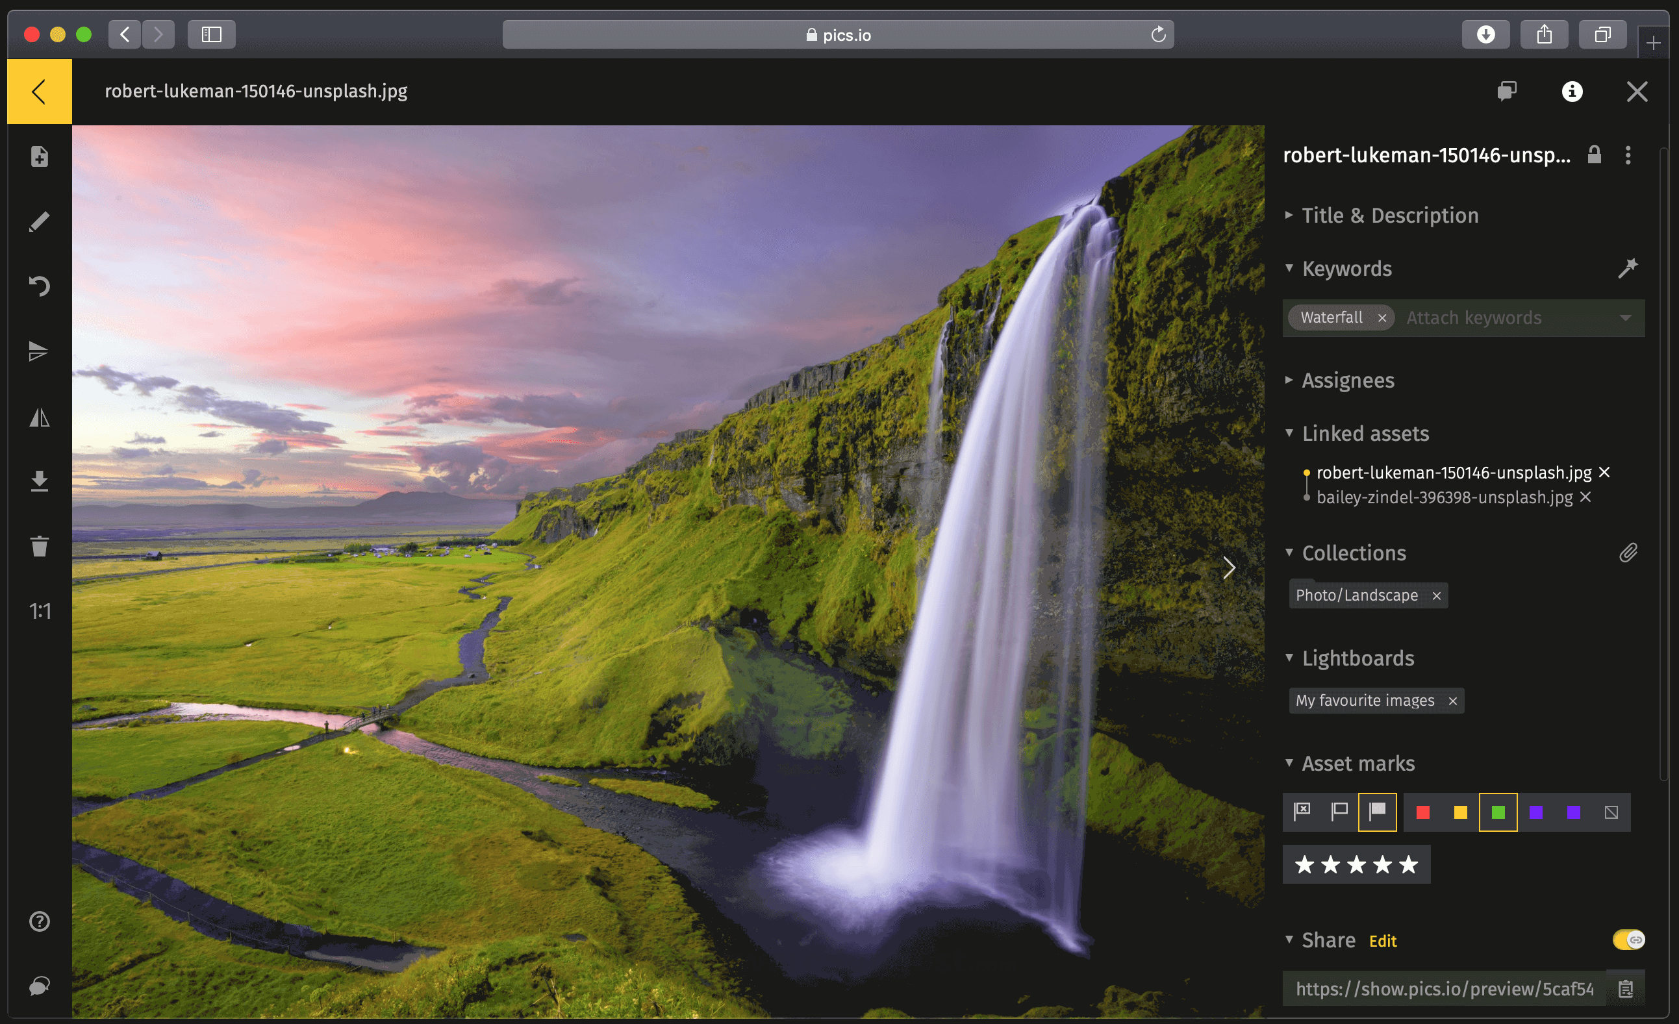The height and width of the screenshot is (1024, 1679).
Task: Open the drawing annotation tool
Action: coord(39,219)
